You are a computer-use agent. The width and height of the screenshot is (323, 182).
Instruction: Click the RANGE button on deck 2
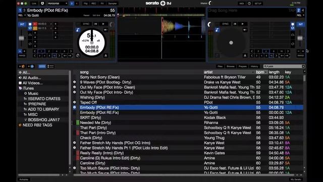coord(301,56)
